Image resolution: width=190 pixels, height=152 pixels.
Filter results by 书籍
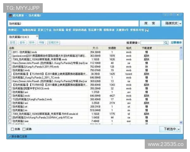[41, 42]
